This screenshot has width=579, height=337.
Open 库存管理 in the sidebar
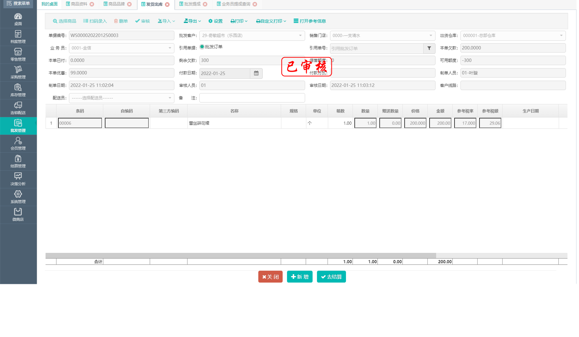(18, 90)
